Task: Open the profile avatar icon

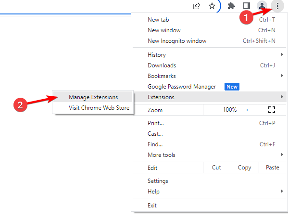Action: pyautogui.click(x=262, y=6)
